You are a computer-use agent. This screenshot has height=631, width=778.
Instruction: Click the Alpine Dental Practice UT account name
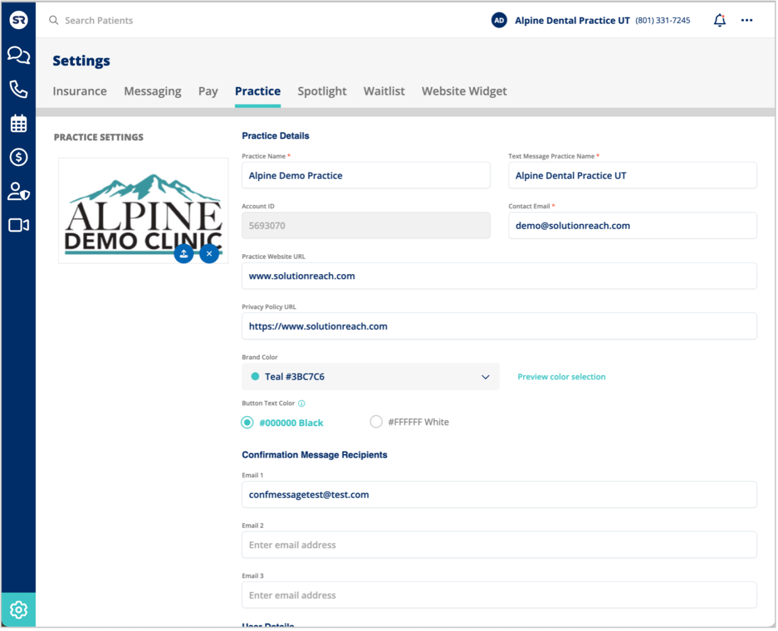[572, 20]
